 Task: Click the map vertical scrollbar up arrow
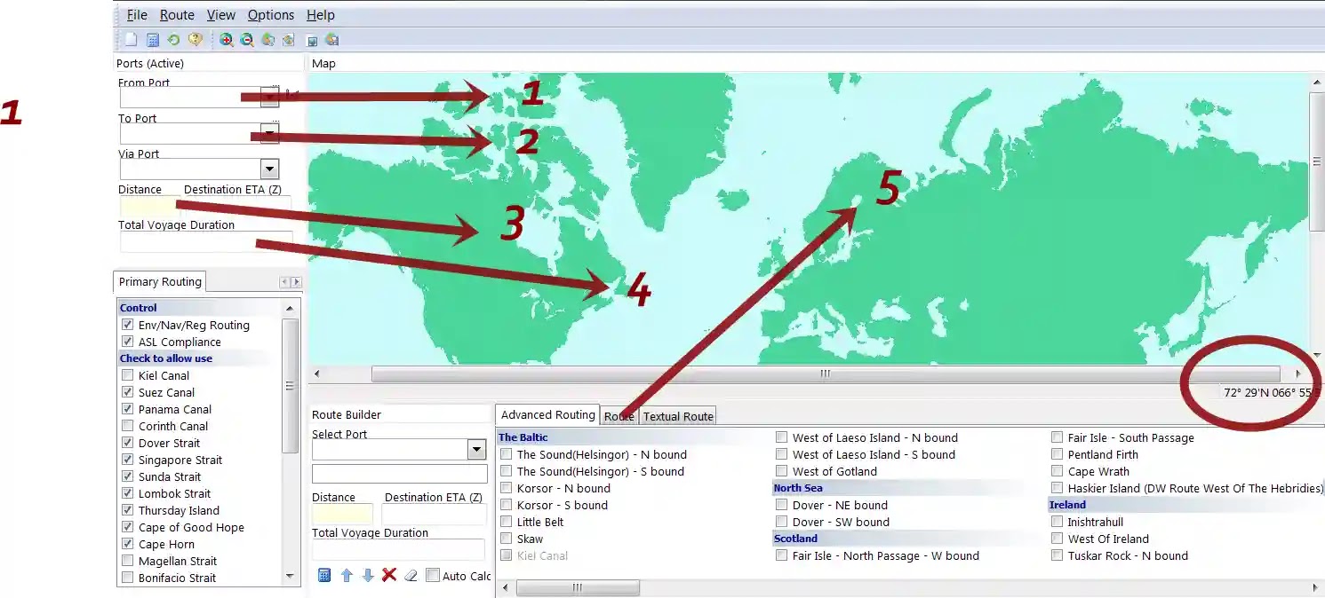1316,82
